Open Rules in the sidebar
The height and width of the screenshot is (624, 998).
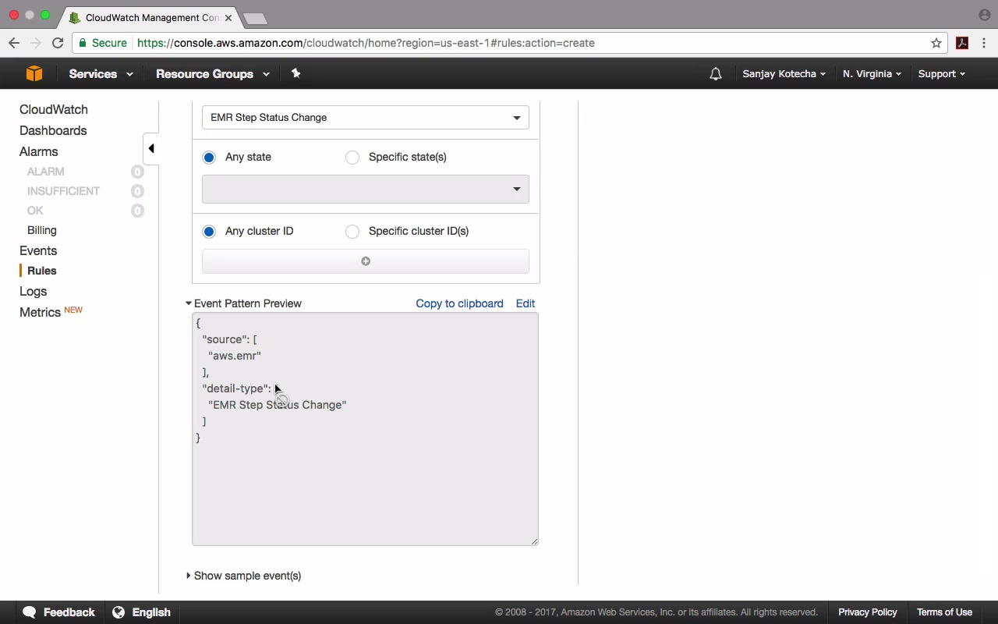[42, 271]
